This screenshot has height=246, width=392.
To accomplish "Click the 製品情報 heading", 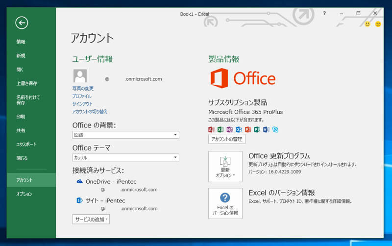I will [224, 59].
